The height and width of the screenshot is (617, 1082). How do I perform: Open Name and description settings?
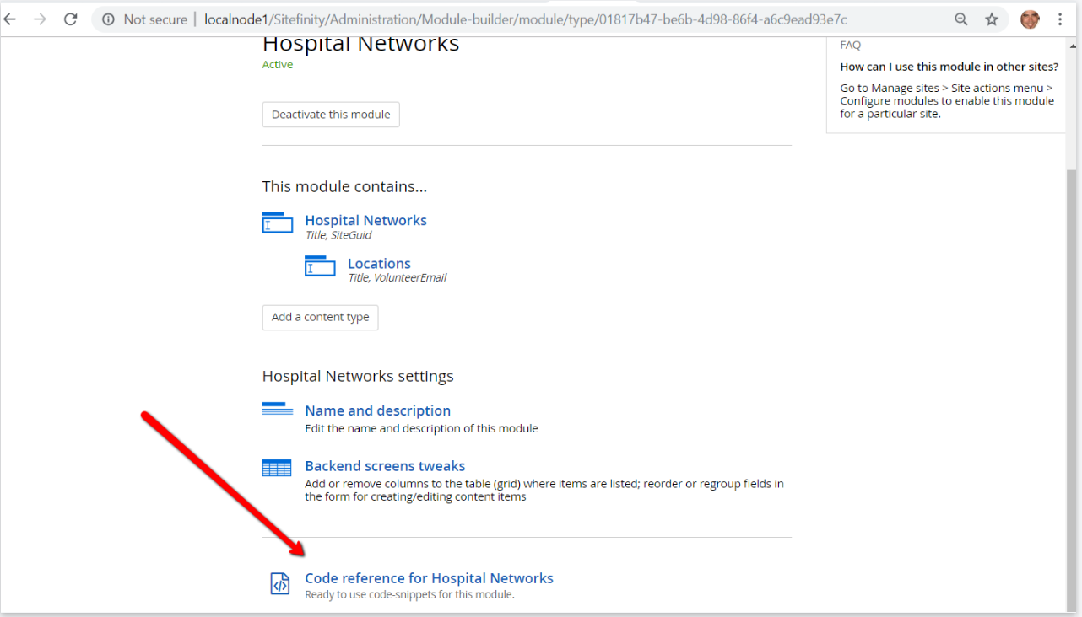pyautogui.click(x=378, y=410)
